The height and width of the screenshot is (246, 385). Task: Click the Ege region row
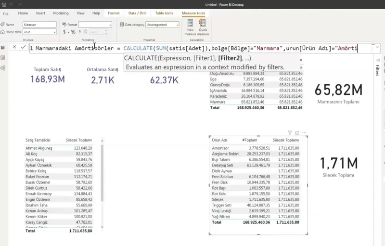click(x=256, y=79)
